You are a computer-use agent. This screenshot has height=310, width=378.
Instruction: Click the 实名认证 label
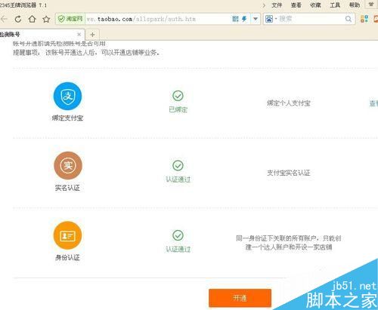(x=67, y=188)
